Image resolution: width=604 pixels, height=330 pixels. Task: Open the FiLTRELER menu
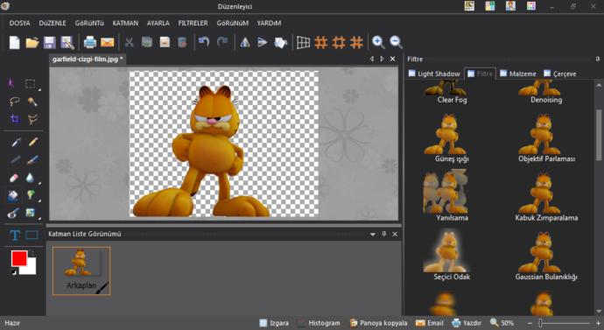click(x=193, y=23)
